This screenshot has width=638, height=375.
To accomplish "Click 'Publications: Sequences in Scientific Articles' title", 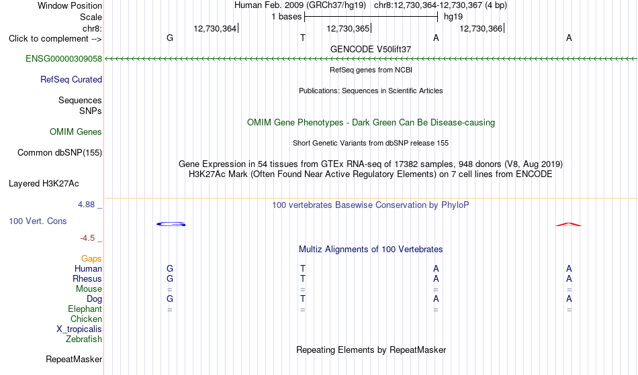I will pos(371,91).
